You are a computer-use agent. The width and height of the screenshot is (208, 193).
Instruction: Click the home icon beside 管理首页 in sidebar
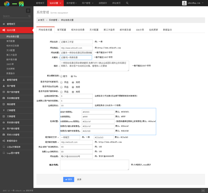click(x=4, y=24)
